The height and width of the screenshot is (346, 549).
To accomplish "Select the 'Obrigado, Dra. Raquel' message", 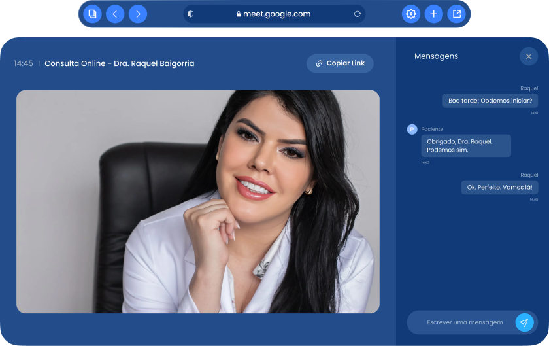I will coord(465,145).
